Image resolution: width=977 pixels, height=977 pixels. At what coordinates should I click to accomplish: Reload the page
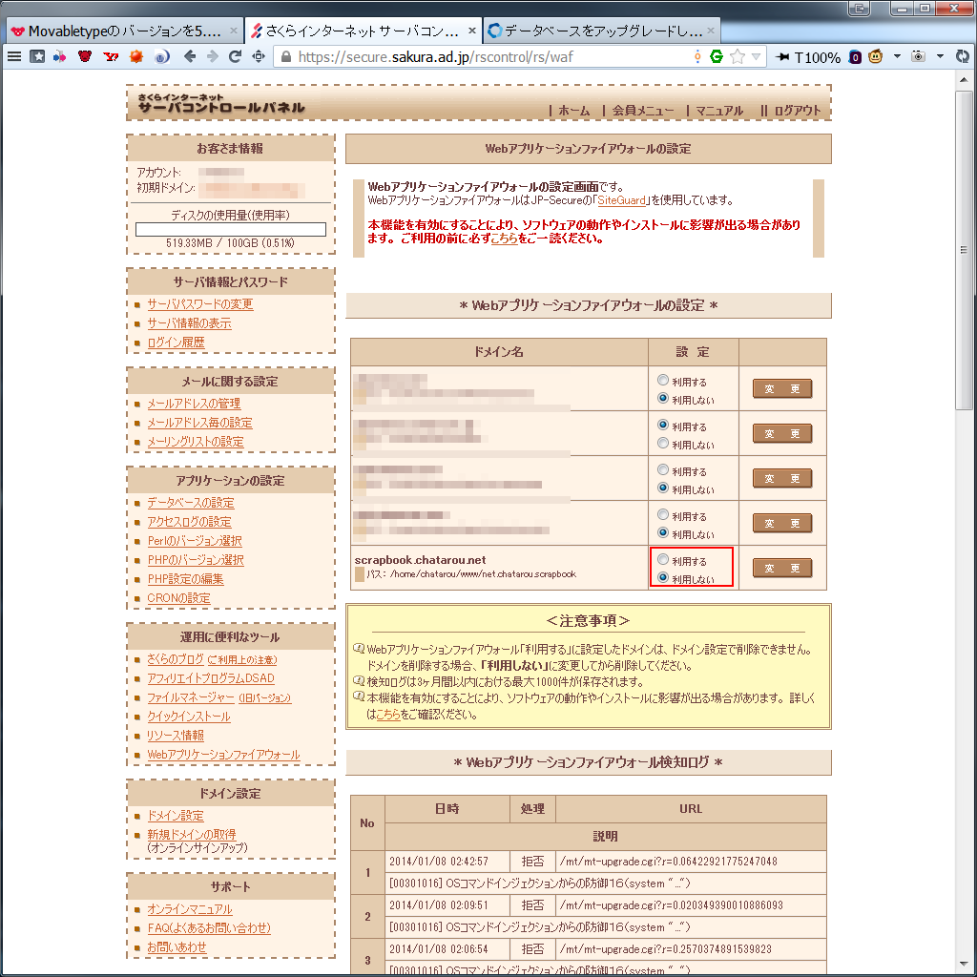(x=235, y=56)
